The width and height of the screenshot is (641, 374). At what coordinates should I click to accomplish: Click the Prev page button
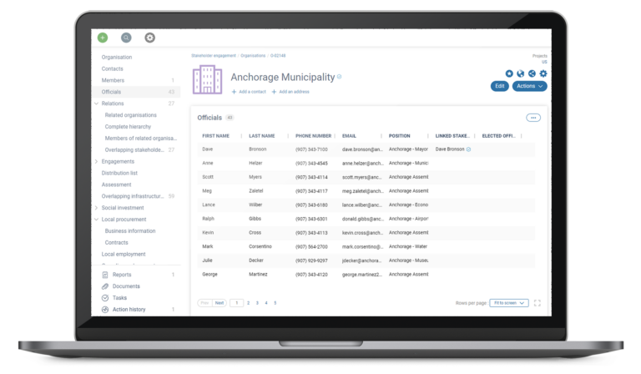(x=204, y=303)
